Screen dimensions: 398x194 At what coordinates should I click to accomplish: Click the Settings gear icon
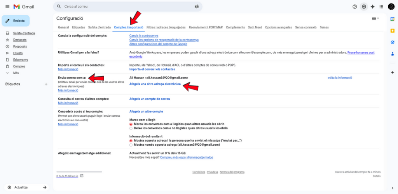[364, 7]
